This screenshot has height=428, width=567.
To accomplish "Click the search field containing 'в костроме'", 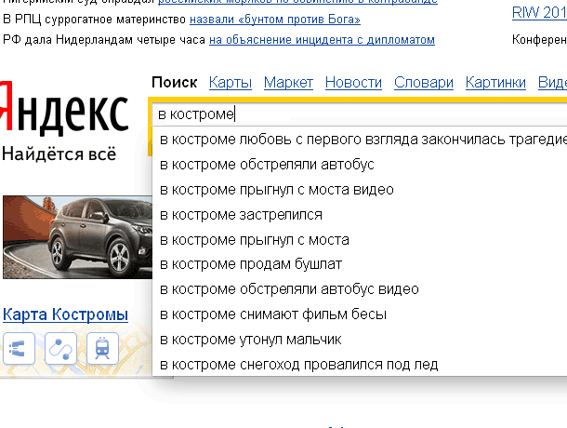I will [x=360, y=114].
